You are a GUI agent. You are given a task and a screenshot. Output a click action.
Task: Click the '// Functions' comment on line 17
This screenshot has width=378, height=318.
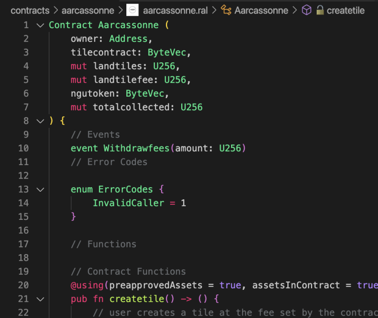103,244
